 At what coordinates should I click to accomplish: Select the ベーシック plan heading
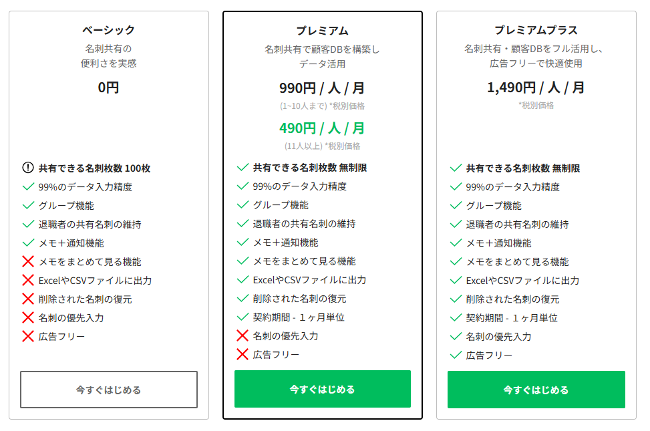(x=108, y=30)
